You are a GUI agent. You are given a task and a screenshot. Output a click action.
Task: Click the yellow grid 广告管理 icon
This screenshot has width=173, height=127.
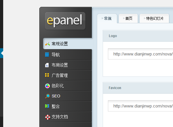(47, 75)
